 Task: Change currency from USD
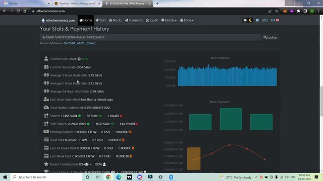point(264,20)
